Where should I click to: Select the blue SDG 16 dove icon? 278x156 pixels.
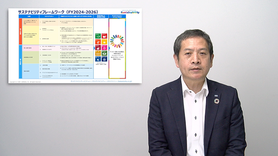(98, 59)
